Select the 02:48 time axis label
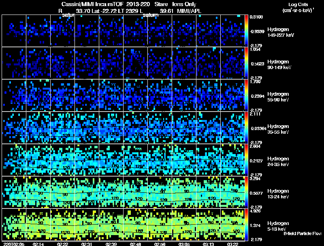324x246 pixels. click(x=136, y=244)
